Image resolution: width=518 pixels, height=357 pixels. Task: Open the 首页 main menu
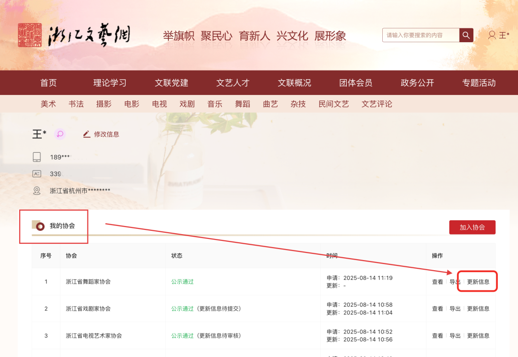(x=48, y=83)
